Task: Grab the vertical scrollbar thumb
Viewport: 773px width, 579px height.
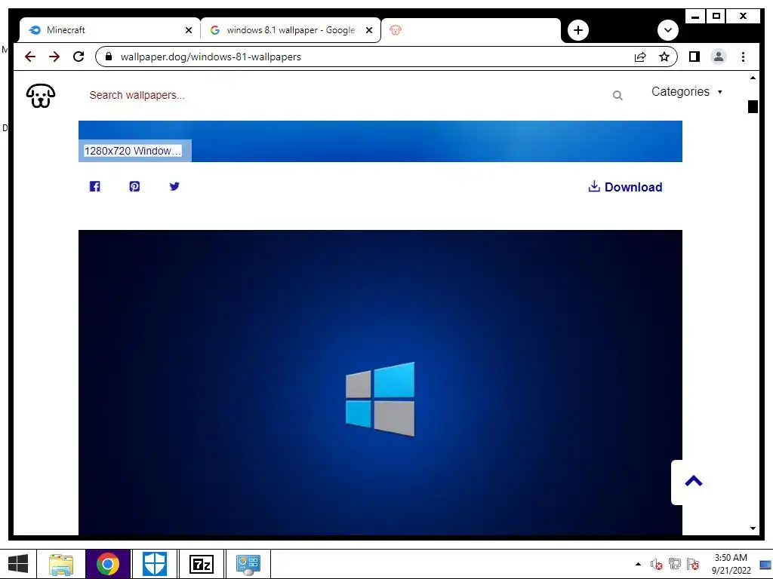Action: pos(753,106)
